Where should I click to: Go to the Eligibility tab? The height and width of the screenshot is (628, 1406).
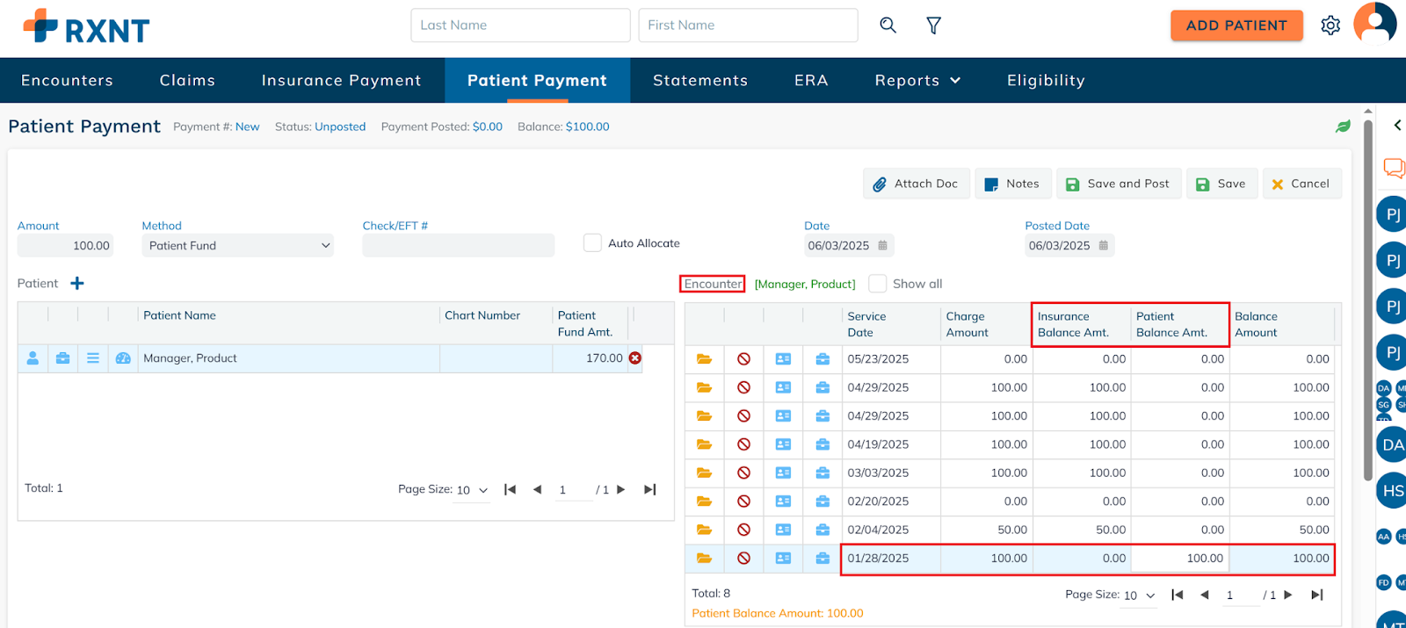(1046, 81)
